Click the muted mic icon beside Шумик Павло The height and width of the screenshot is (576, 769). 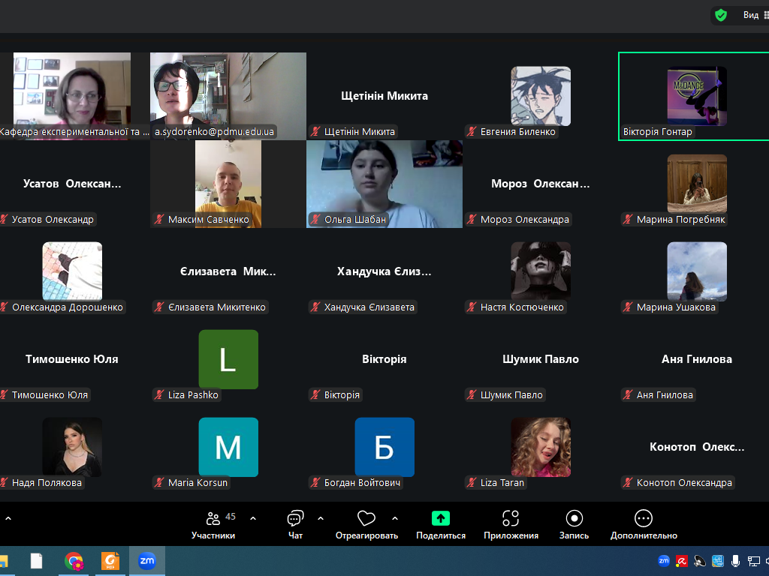pyautogui.click(x=472, y=395)
